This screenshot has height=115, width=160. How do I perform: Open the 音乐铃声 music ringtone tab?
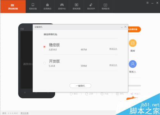pos(91,6)
